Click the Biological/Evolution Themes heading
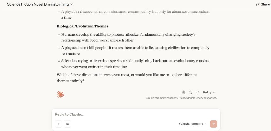Screen dimensions: 271x131 point(83,26)
